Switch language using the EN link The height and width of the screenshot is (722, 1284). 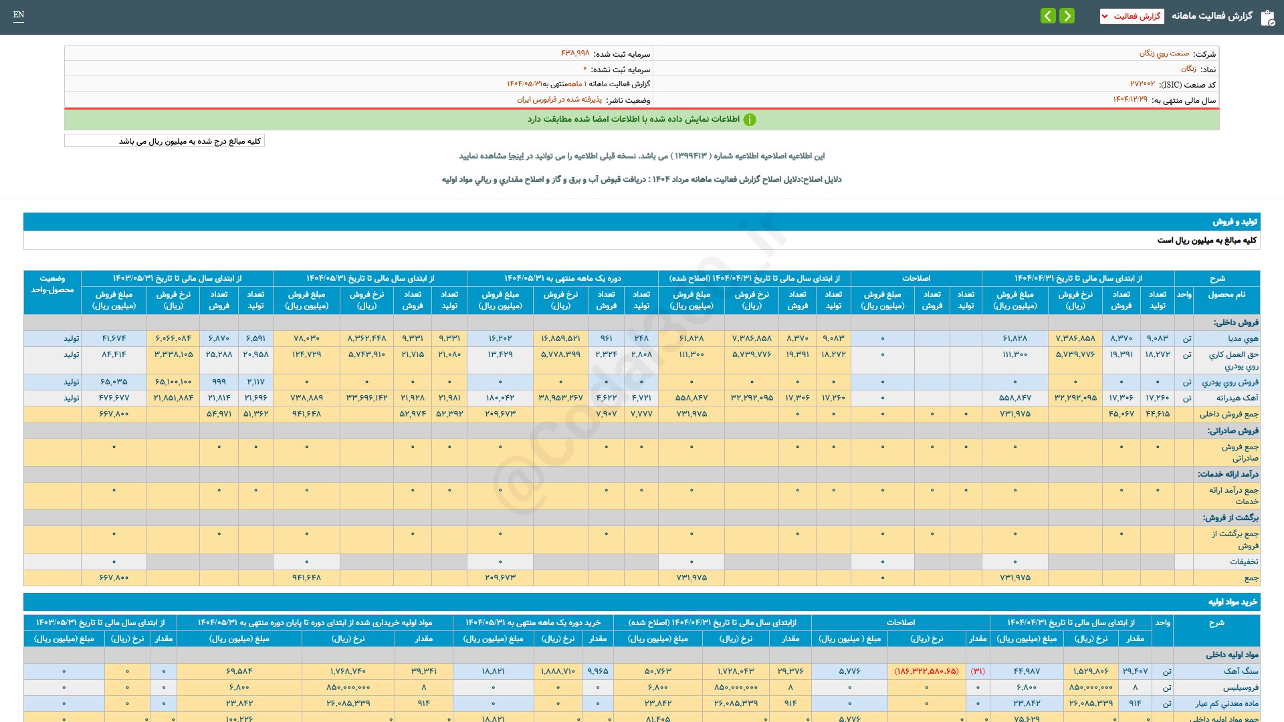[x=19, y=15]
